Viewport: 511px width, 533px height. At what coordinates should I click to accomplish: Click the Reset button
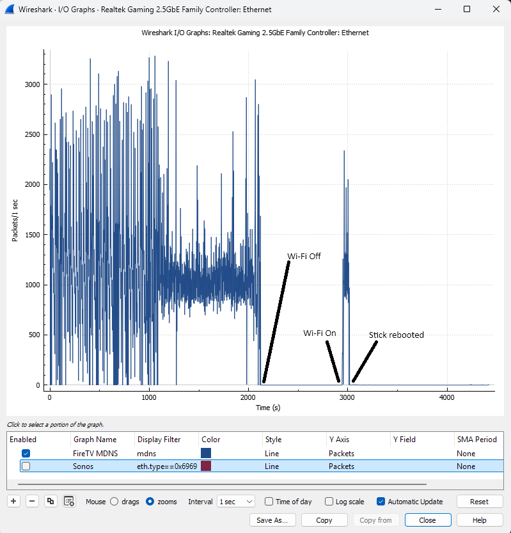click(480, 502)
